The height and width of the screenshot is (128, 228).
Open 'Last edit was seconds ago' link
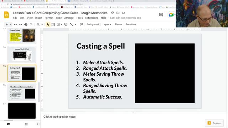(x=125, y=18)
